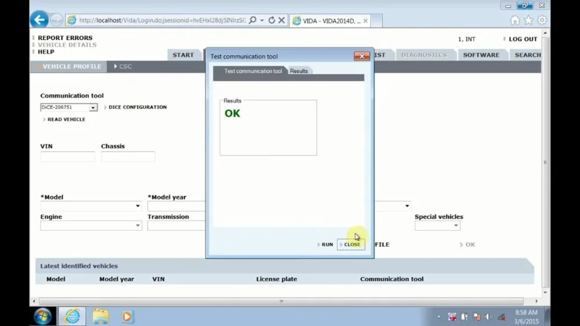Click the VIN column header in vehicles table
Screen dimensions: 580x326
point(158,279)
